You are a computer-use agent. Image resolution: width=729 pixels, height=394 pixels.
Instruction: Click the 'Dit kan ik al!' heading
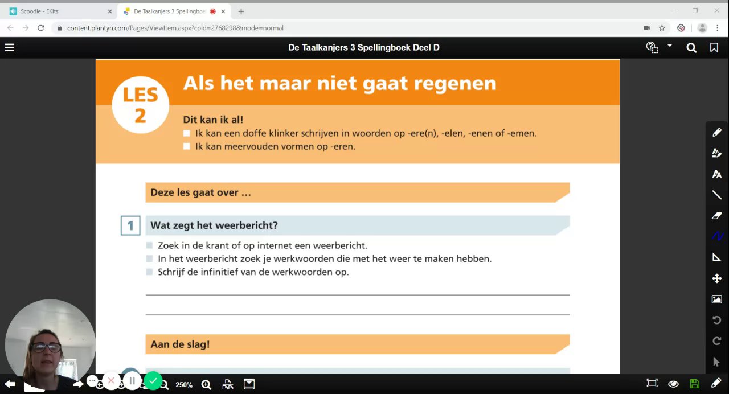tap(213, 120)
